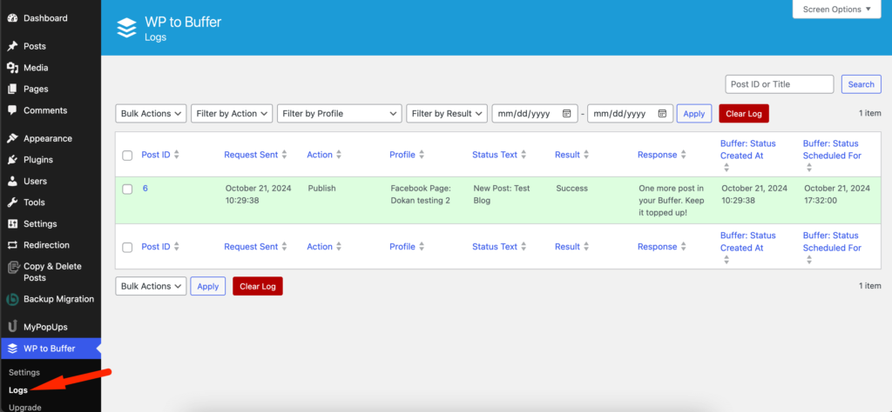Open the Filter by Result dropdown

447,114
